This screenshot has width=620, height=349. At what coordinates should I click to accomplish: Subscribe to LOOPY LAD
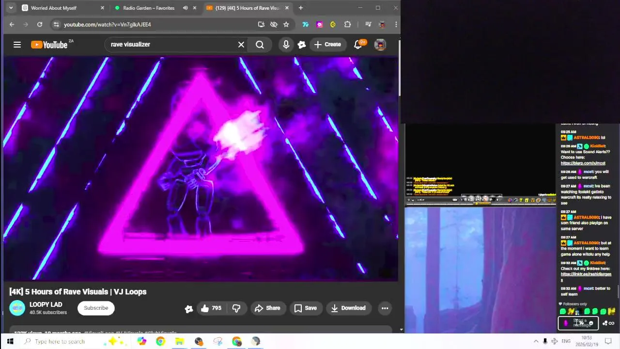[96, 308]
